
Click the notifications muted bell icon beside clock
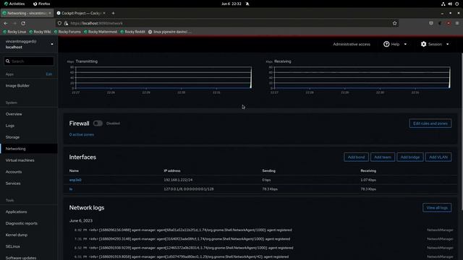[x=247, y=4]
